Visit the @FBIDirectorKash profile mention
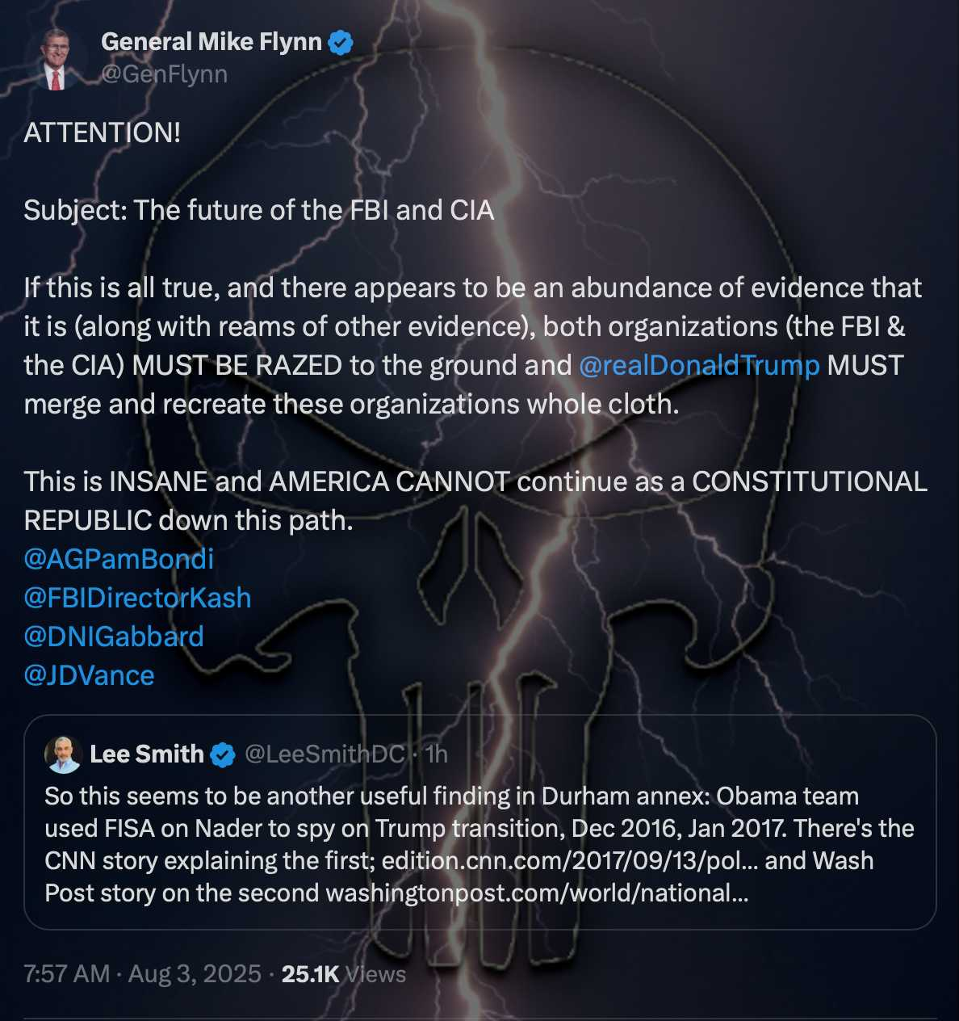 pos(137,598)
